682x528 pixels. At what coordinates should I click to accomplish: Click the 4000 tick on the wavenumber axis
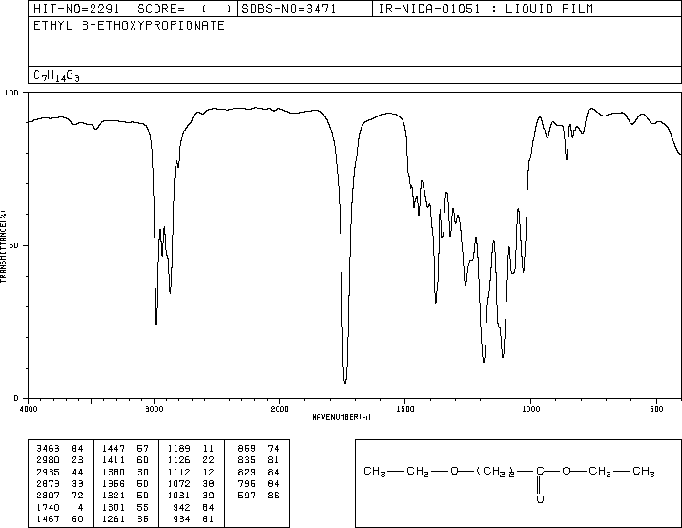[29, 409]
